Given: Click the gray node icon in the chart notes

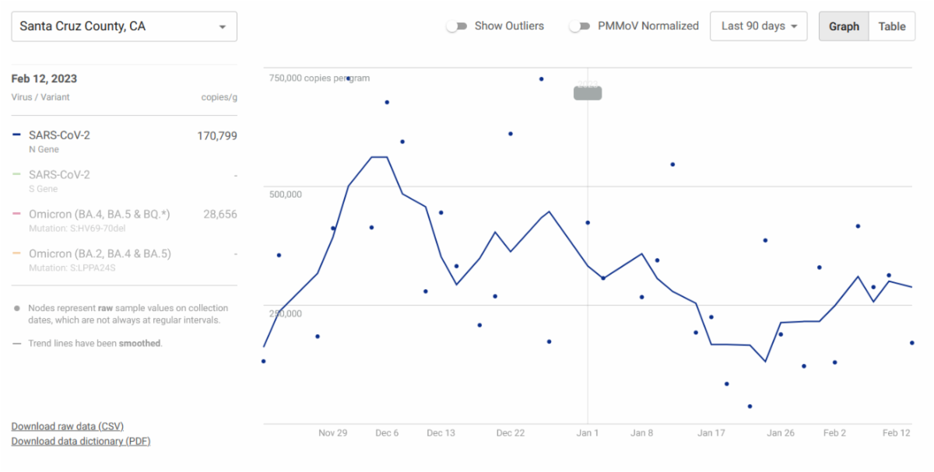Looking at the screenshot, I should pyautogui.click(x=17, y=309).
